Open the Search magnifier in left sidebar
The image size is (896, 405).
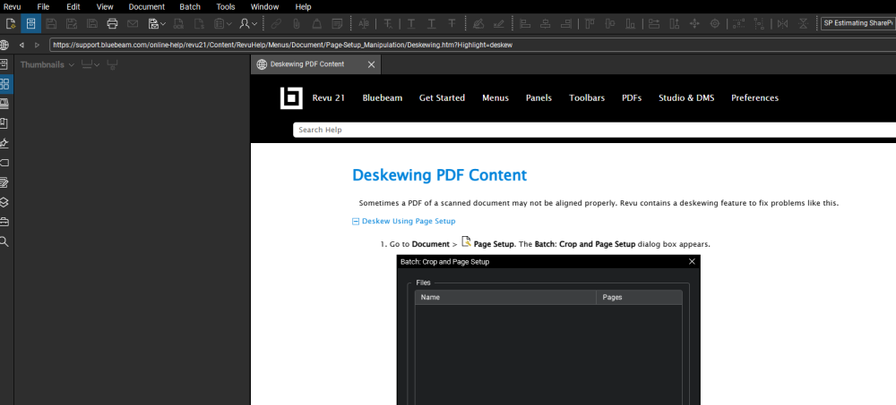[4, 242]
